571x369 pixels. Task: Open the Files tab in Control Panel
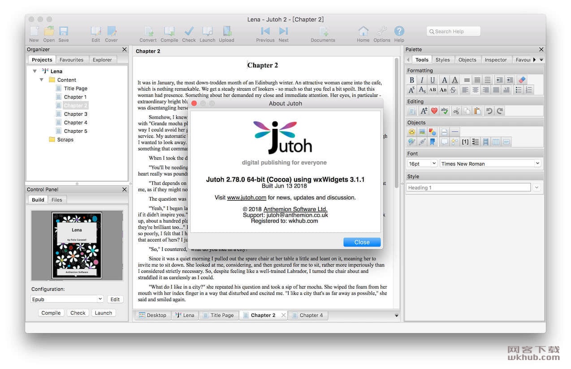pos(57,200)
